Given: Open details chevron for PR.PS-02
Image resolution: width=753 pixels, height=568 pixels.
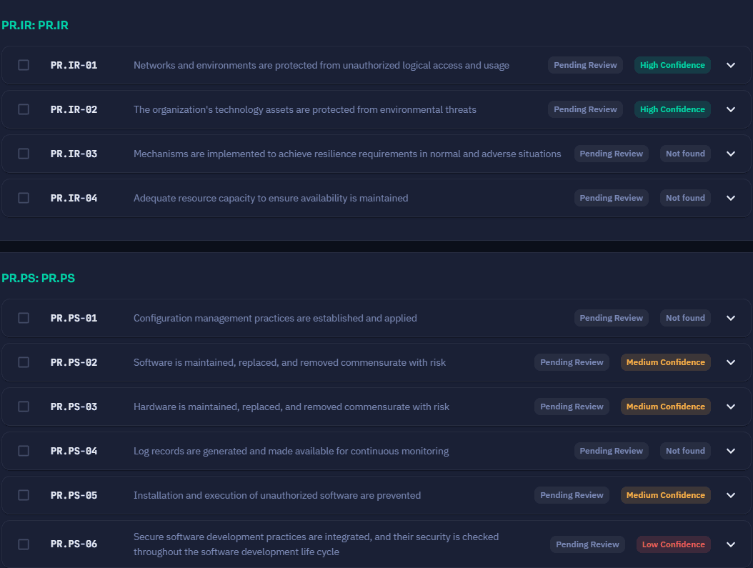Looking at the screenshot, I should pyautogui.click(x=730, y=362).
